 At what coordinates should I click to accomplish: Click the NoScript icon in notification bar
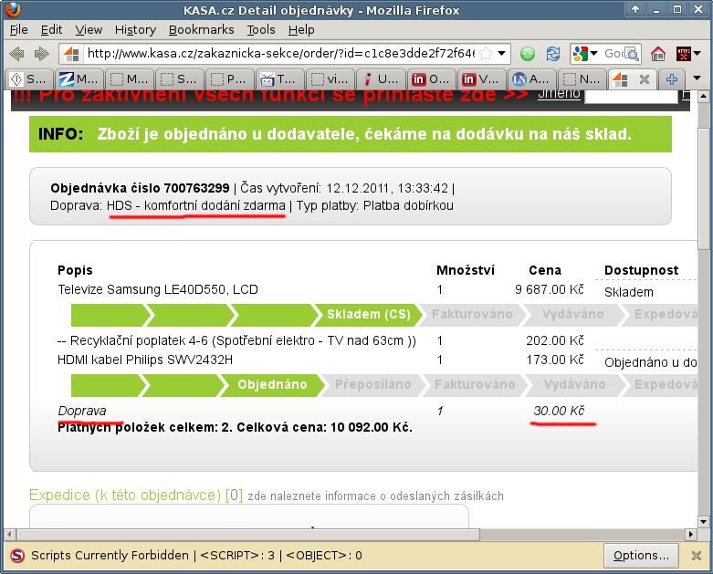tap(16, 555)
